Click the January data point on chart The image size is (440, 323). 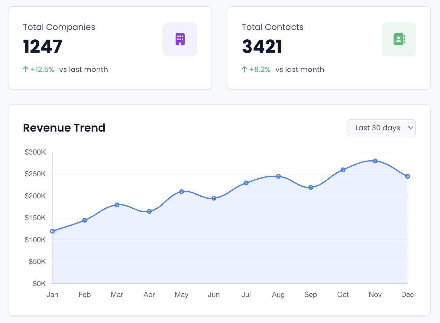click(52, 231)
